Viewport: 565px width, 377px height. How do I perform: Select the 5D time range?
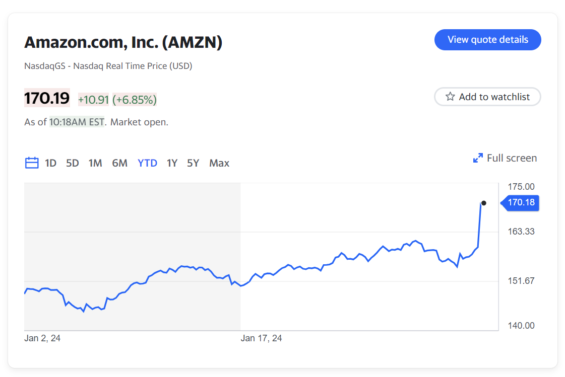73,163
